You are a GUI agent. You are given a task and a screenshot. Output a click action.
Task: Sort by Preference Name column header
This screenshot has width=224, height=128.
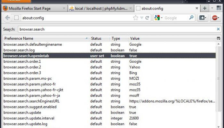point(46,38)
